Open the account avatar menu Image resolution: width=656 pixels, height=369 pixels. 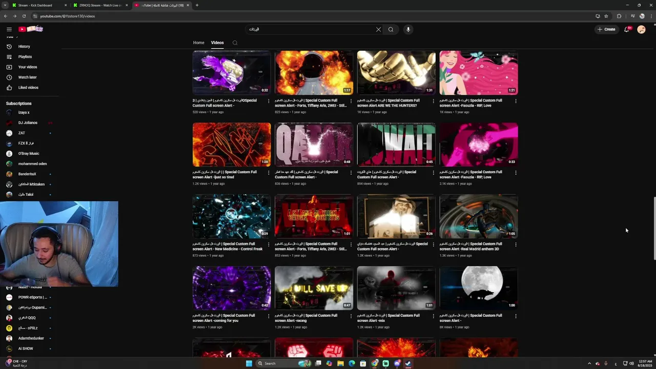coord(641,29)
